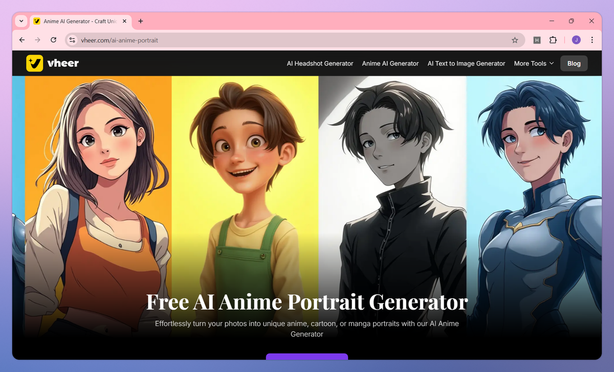Viewport: 614px width, 372px height.
Task: Open AI Text to Image Generator link
Action: pos(466,63)
